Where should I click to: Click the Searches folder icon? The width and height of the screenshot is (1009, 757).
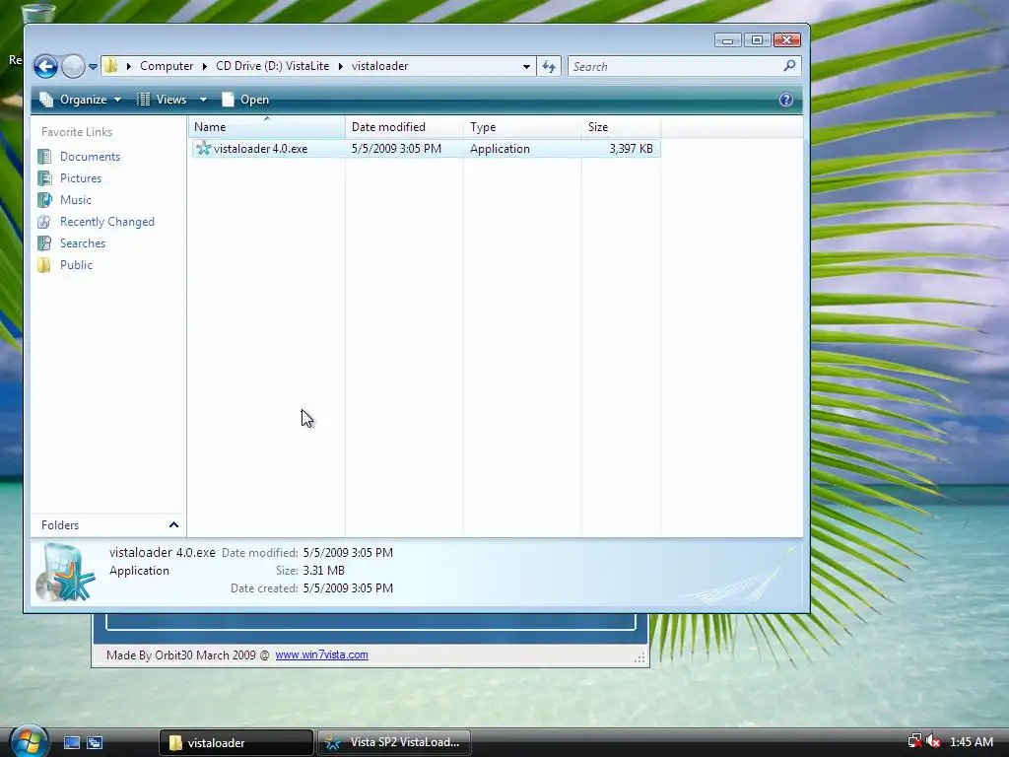[x=44, y=243]
